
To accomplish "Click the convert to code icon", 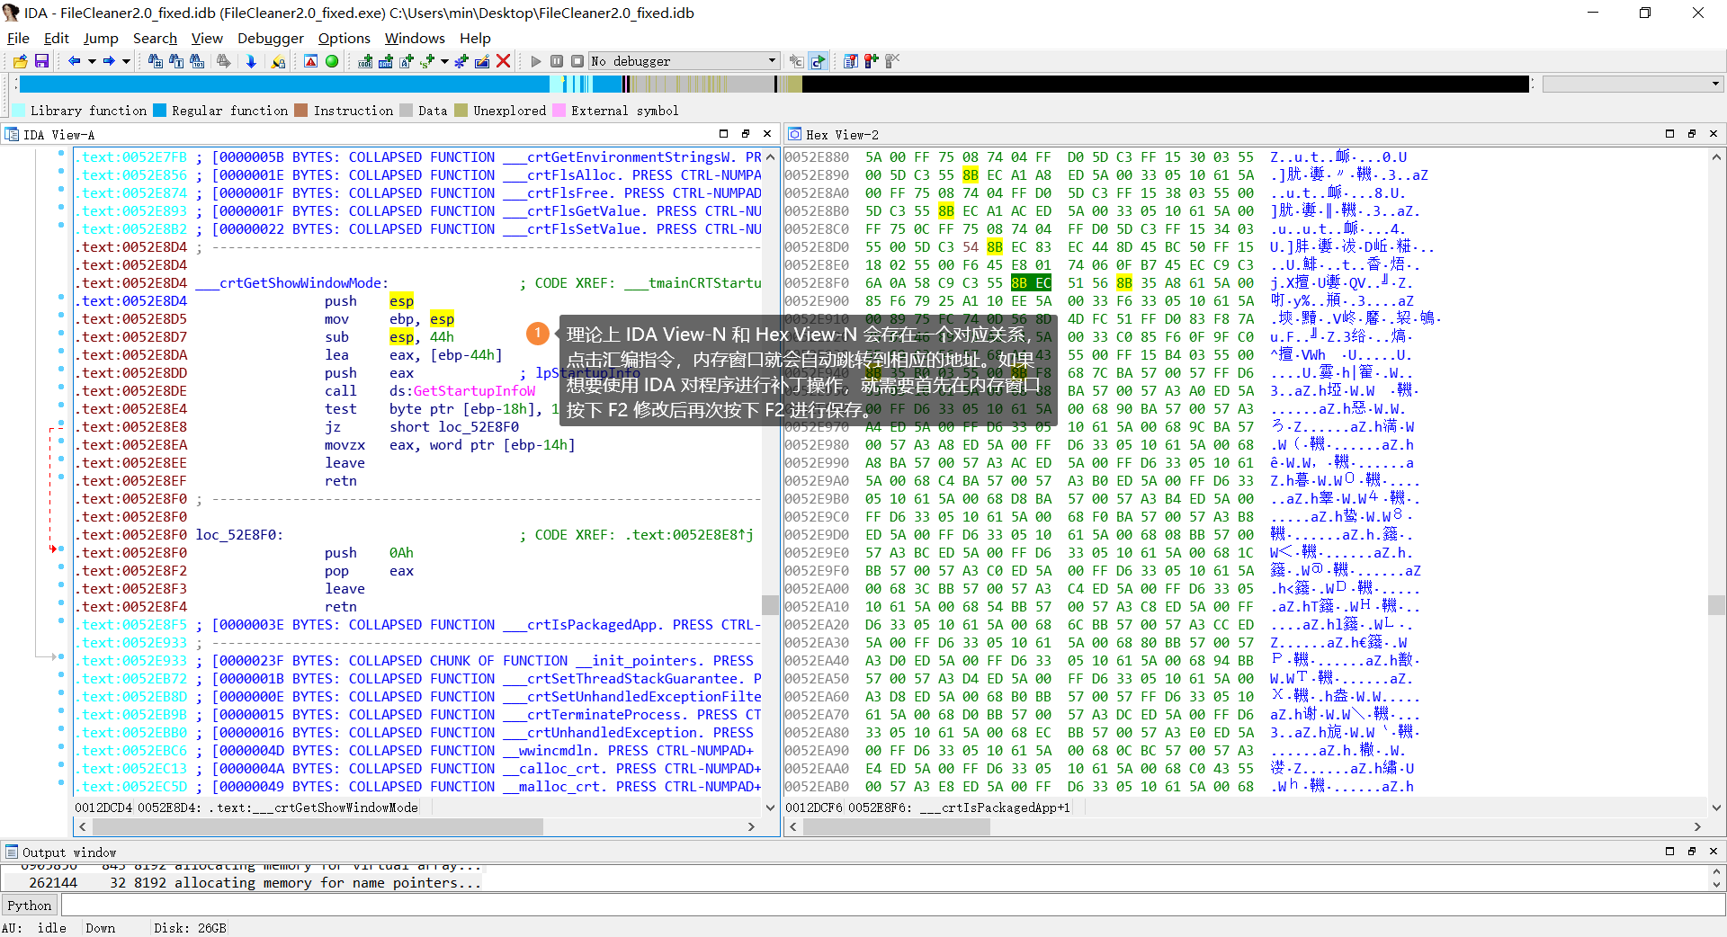I will click(x=365, y=61).
